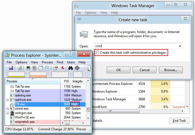The width and height of the screenshot is (195, 135).
Task: Click the View DLLs/Handles gear-page icon
Action: tap(47, 68)
